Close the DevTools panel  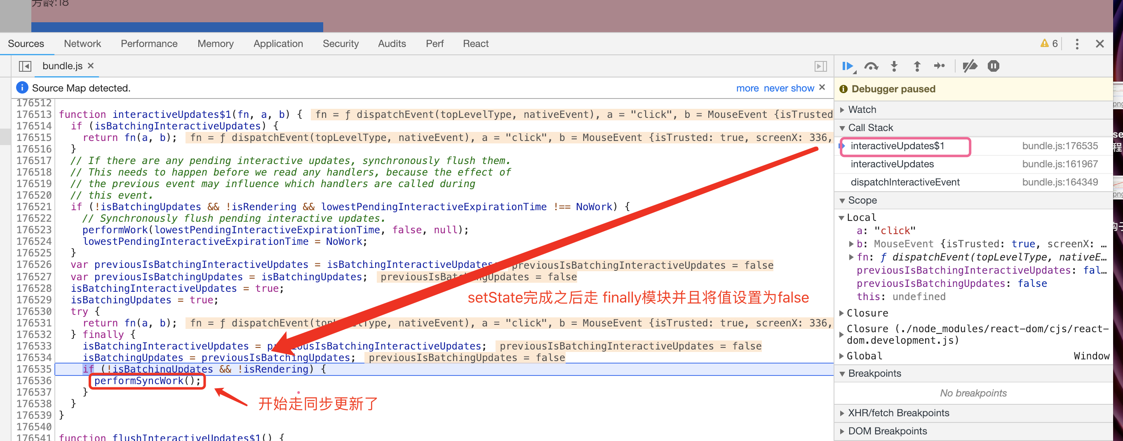[1100, 44]
